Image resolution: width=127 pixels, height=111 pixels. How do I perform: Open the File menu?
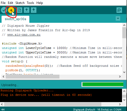3,3
